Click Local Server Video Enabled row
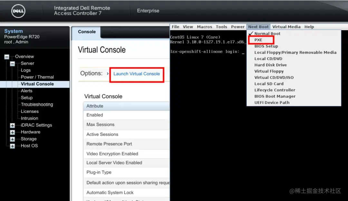Viewport: 348px width, 201px height. pos(127,163)
